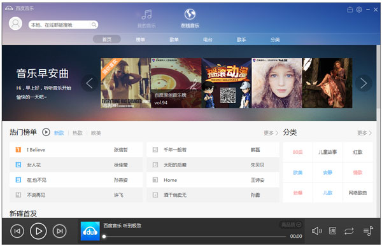Click the user avatar icon
The width and height of the screenshot is (382, 246).
point(15,24)
